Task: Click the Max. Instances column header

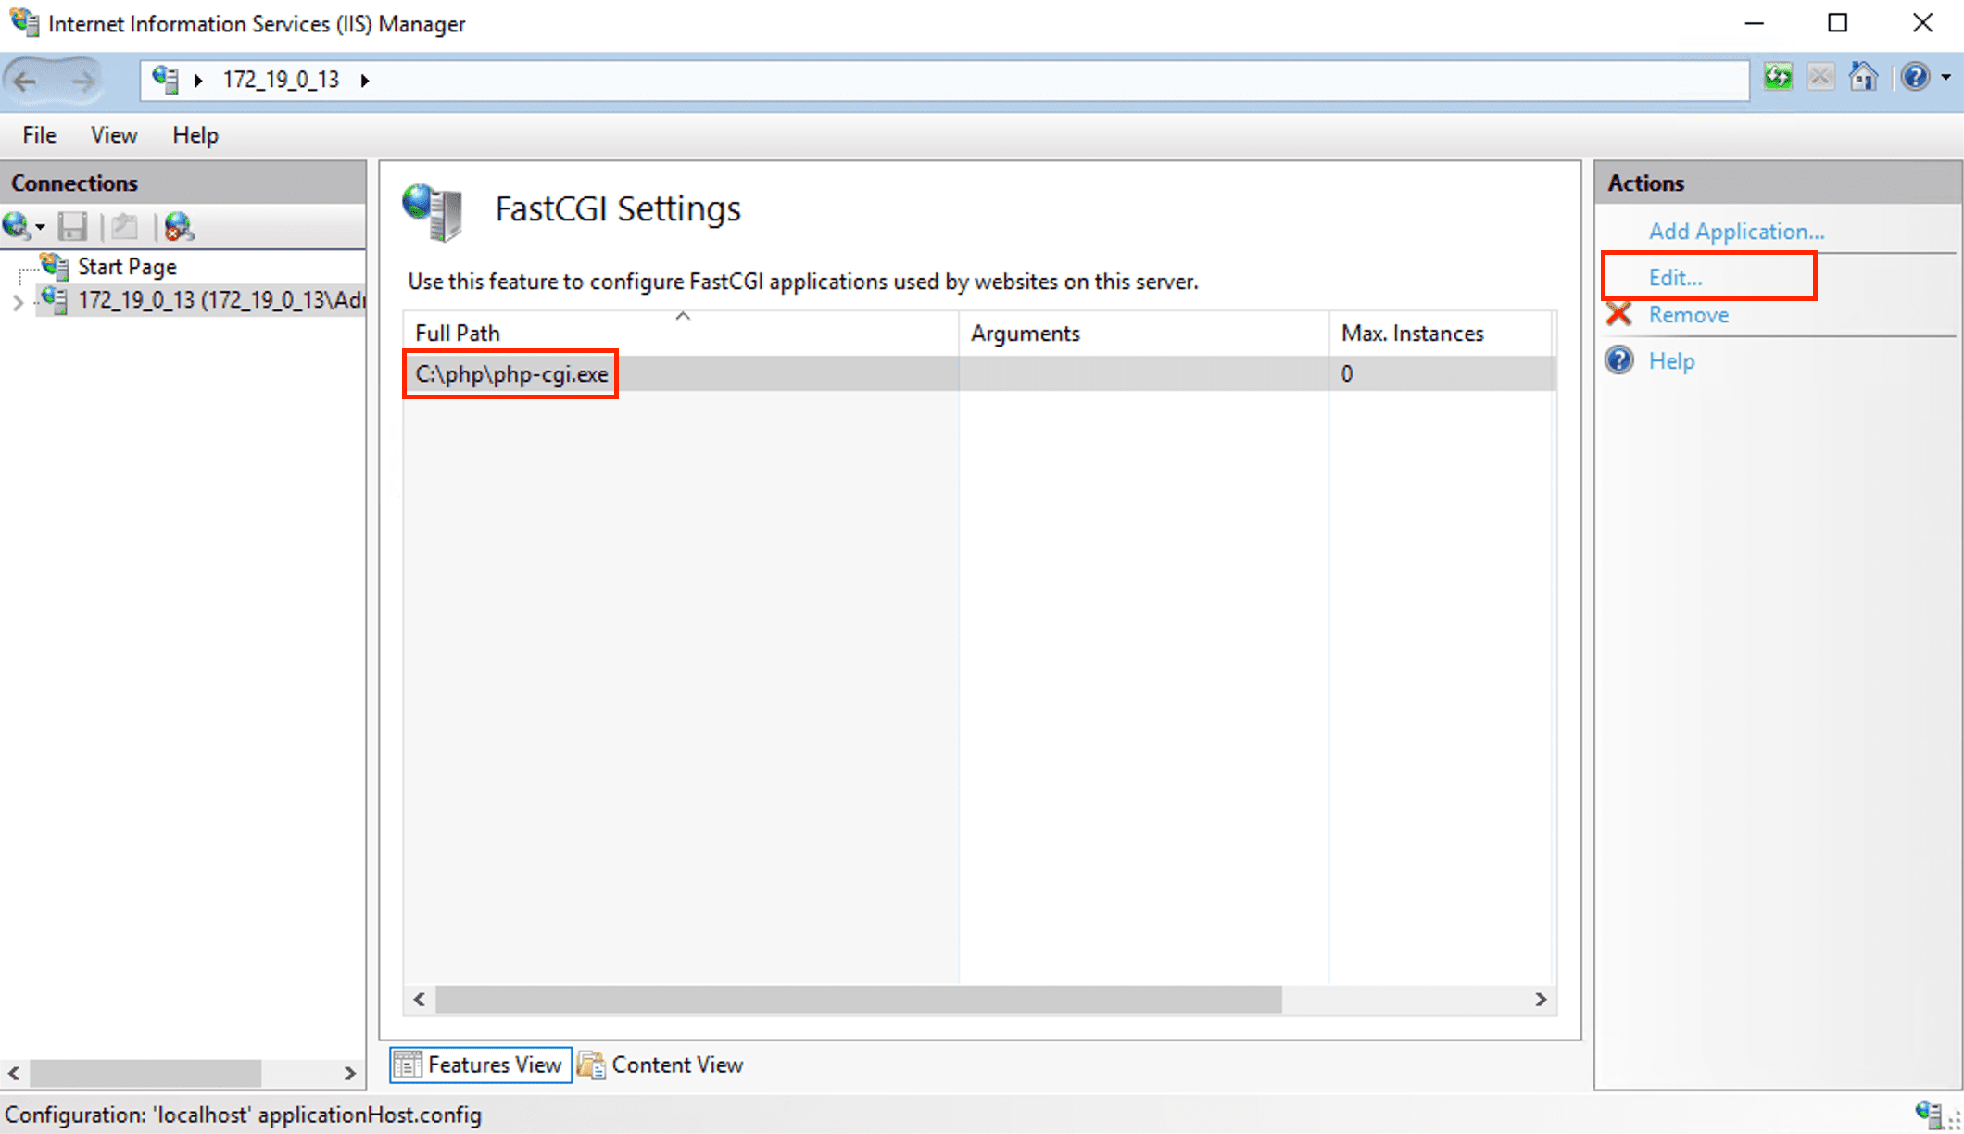Action: tap(1441, 333)
